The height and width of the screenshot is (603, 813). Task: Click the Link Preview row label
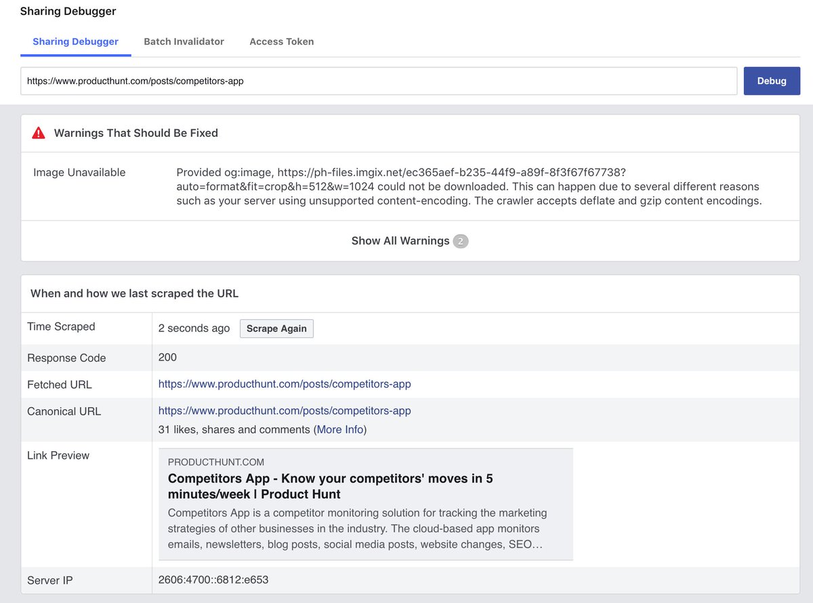[x=58, y=455]
